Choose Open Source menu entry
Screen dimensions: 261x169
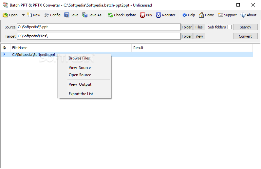coord(84,75)
